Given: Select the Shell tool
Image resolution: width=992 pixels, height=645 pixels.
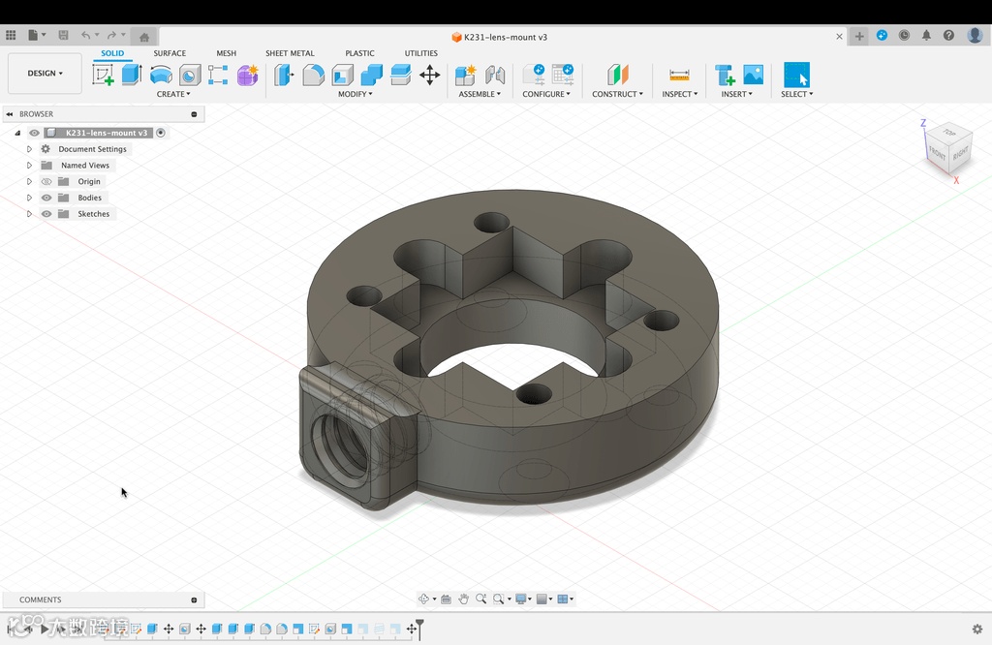Looking at the screenshot, I should [342, 75].
